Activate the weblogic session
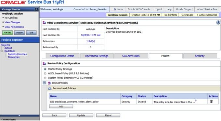This screenshot has height=121, width=221. pyautogui.click(x=7, y=33)
